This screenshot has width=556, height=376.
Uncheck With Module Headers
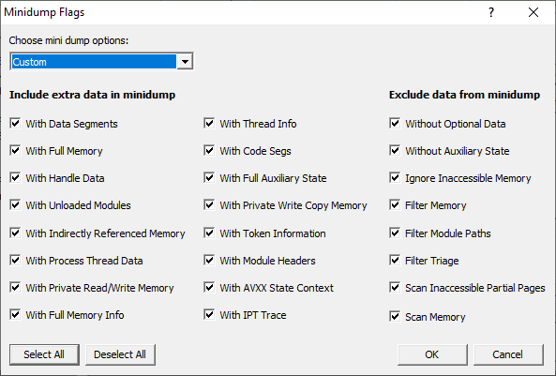209,261
